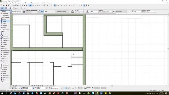Image resolution: width=169 pixels, height=95 pixels.
Task: Select the Linear Dimension (Линейный размер) tool
Action: 5,53
